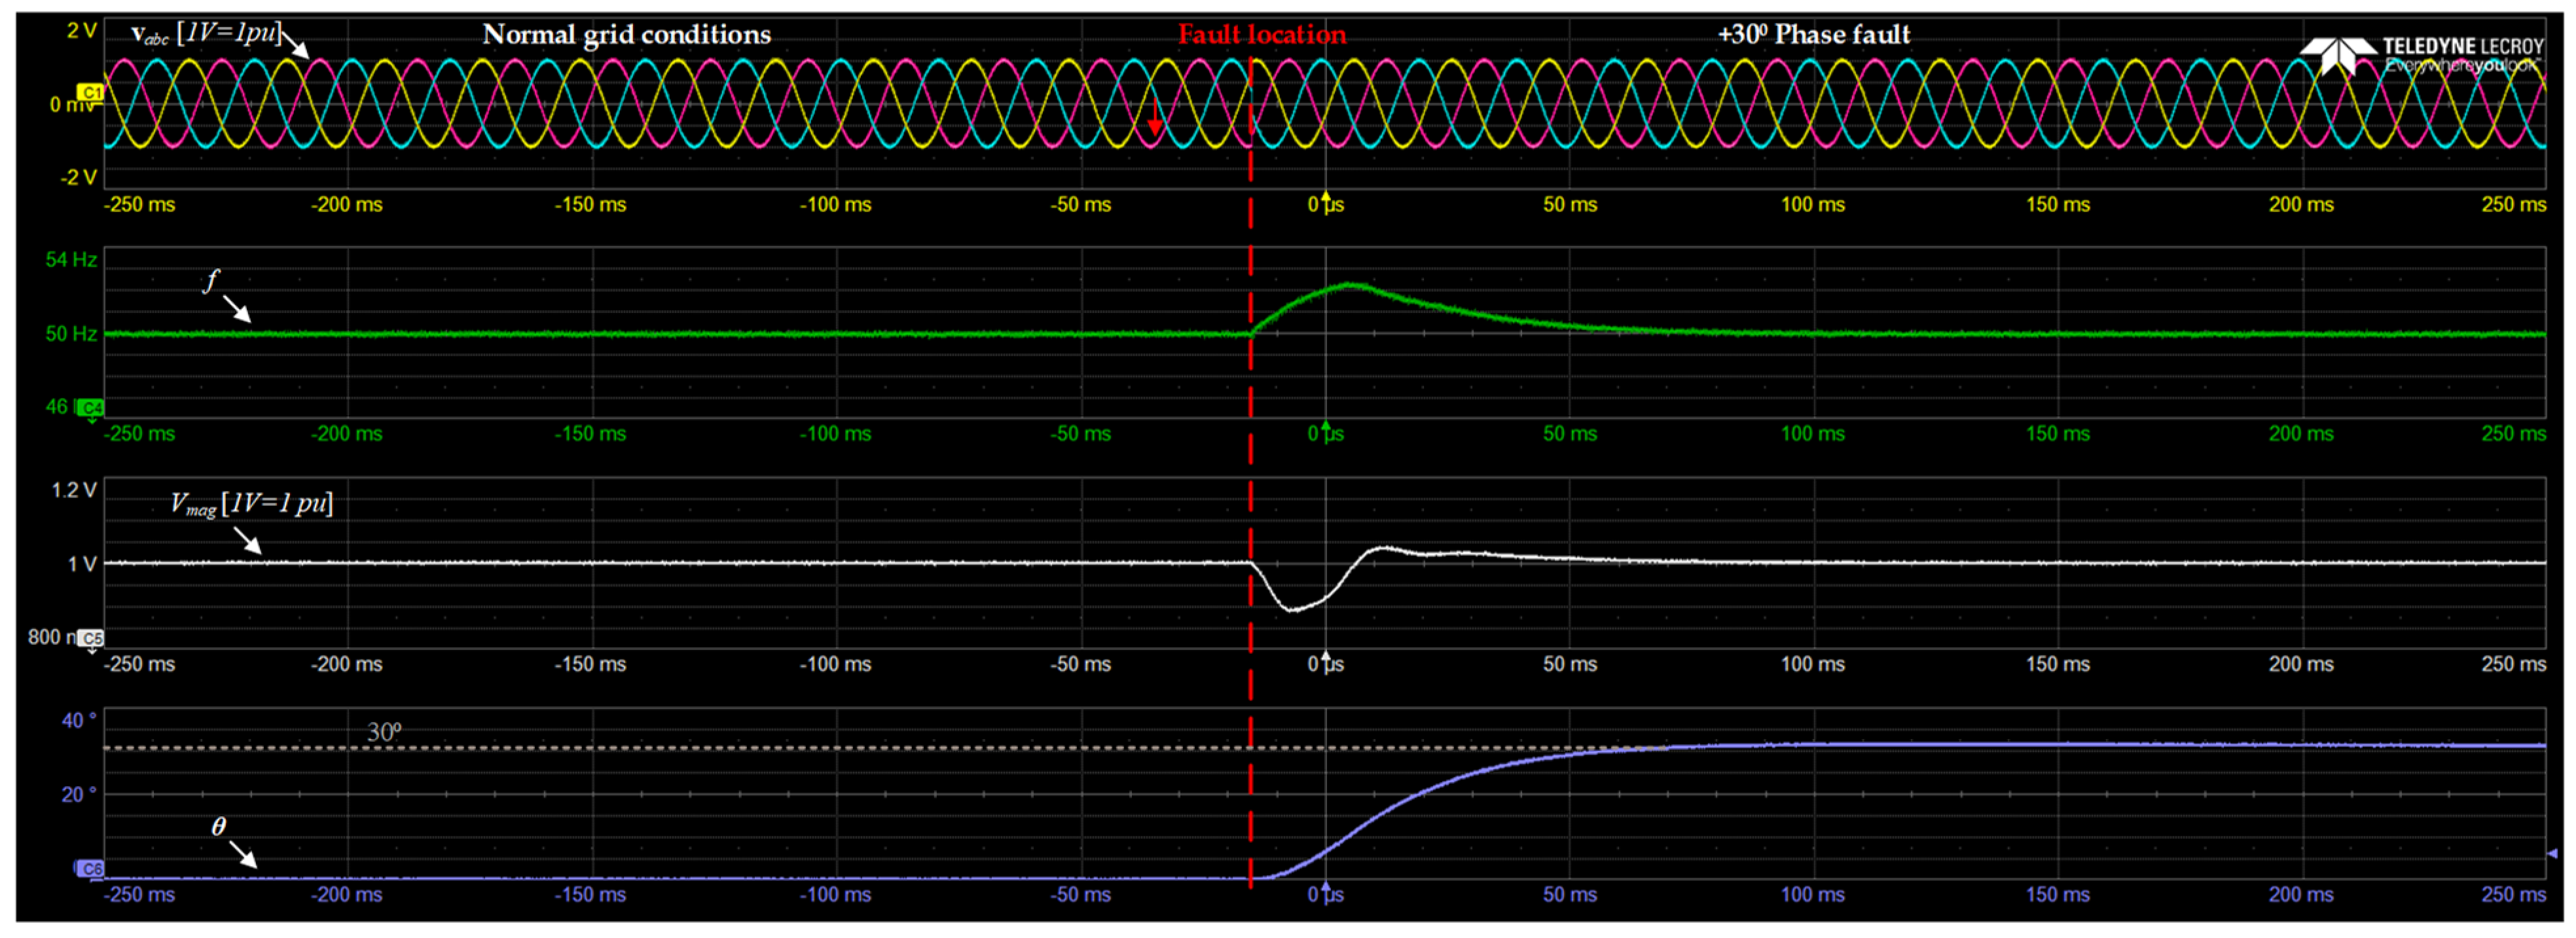Click the '2 V' scale label

[x=81, y=31]
